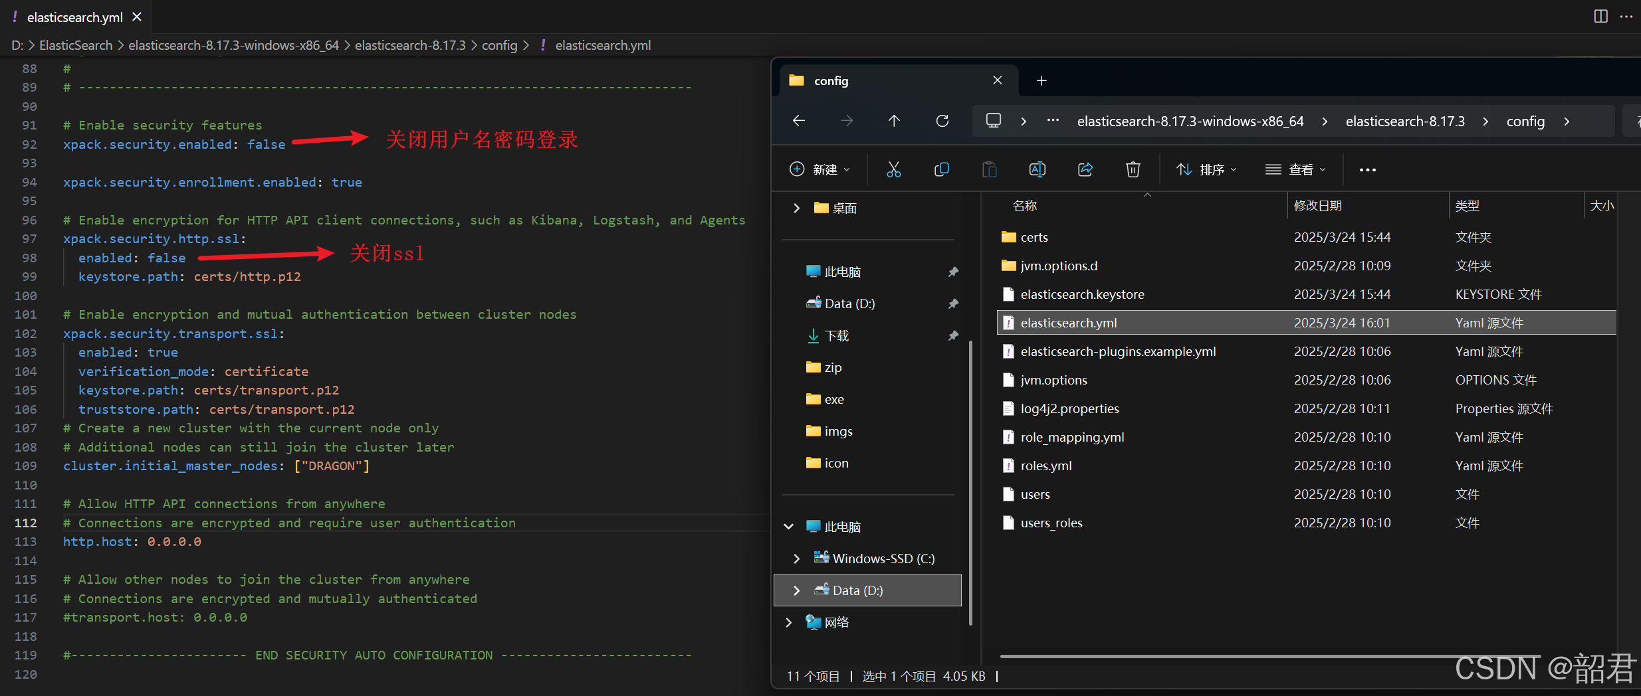
Task: Click the Paste icon in Explorer toolbar
Action: coord(990,169)
